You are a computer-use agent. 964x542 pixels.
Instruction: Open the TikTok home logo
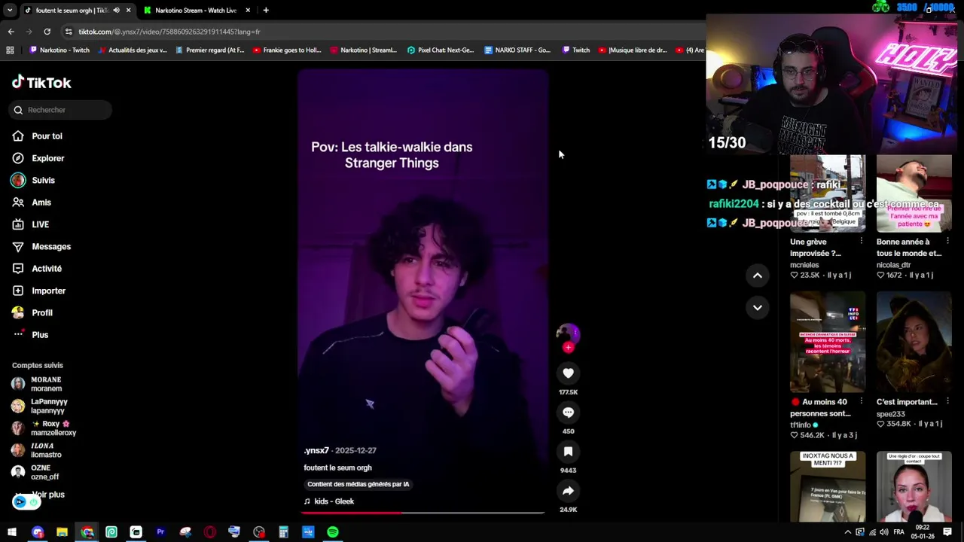[x=41, y=83]
